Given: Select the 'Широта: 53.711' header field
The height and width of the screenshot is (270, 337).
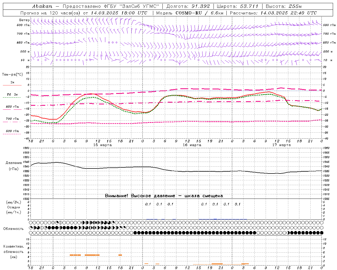Looking at the screenshot, I should (237, 6).
